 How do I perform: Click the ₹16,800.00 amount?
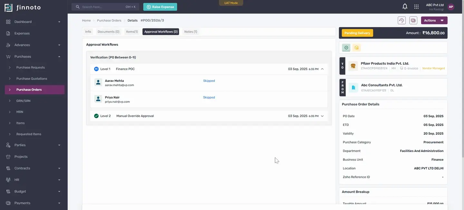pyautogui.click(x=434, y=33)
